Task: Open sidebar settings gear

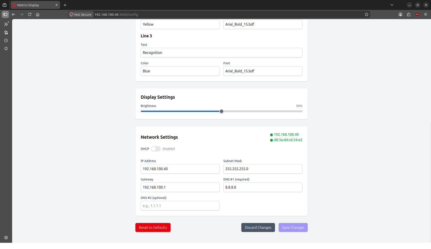Action: (6, 237)
